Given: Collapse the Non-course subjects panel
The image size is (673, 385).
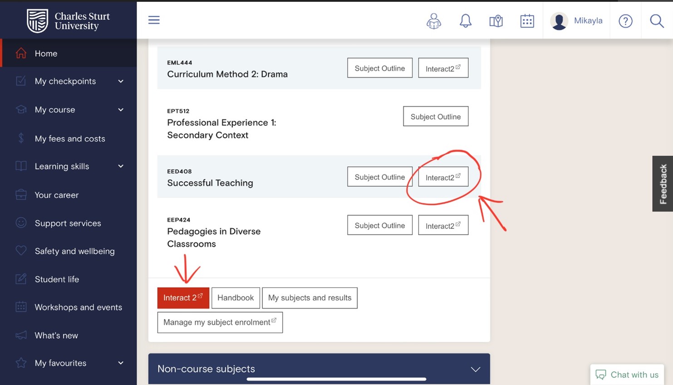Looking at the screenshot, I should pyautogui.click(x=475, y=369).
